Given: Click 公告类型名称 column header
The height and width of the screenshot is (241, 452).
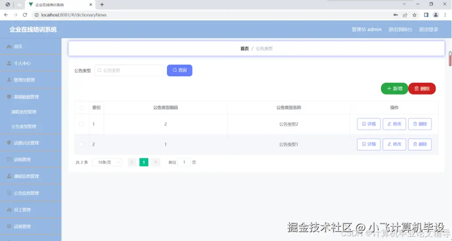Looking at the screenshot, I should point(289,107).
